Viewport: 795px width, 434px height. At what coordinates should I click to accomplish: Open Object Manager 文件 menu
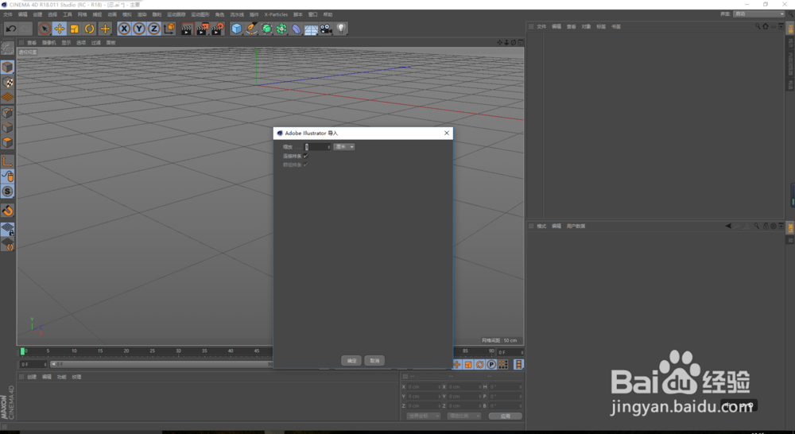pyautogui.click(x=541, y=27)
